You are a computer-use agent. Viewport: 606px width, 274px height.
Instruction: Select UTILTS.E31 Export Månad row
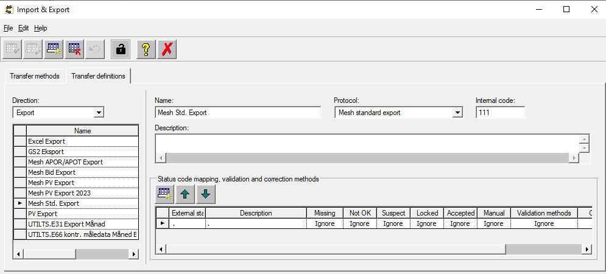[x=82, y=224]
